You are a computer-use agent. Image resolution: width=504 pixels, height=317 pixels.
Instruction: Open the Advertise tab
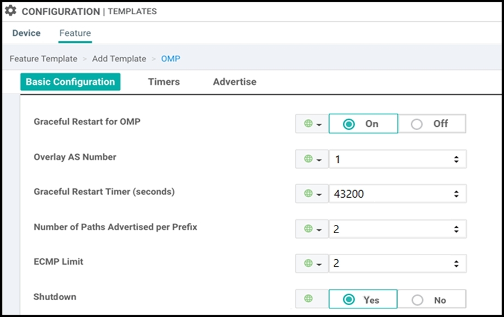coord(235,82)
